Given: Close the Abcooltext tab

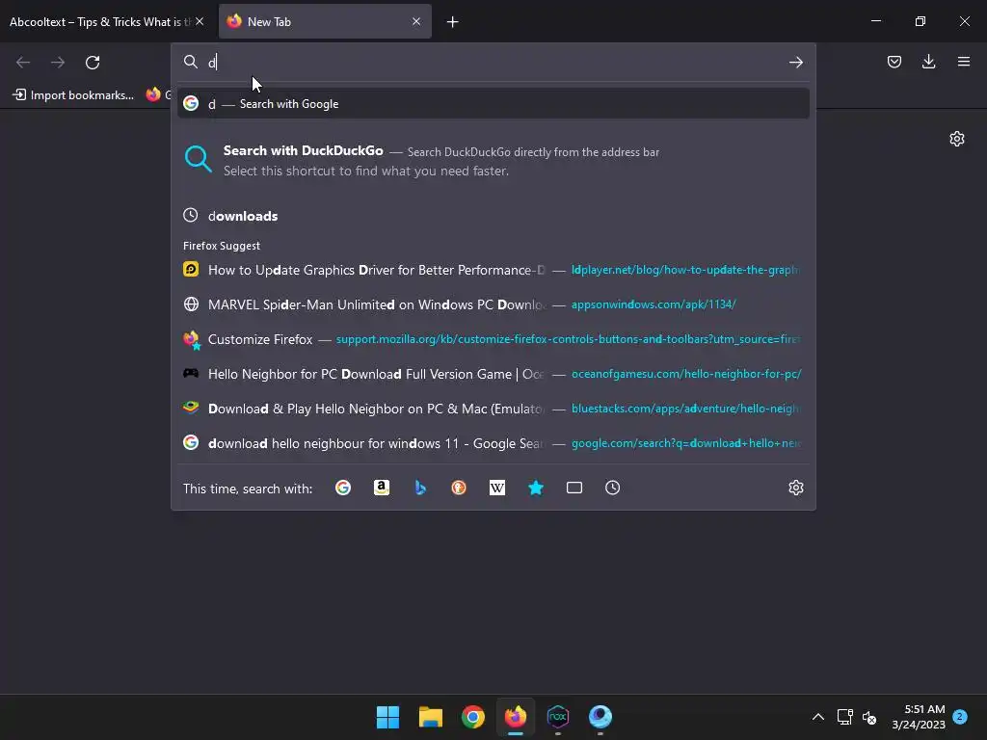Looking at the screenshot, I should pos(200,21).
